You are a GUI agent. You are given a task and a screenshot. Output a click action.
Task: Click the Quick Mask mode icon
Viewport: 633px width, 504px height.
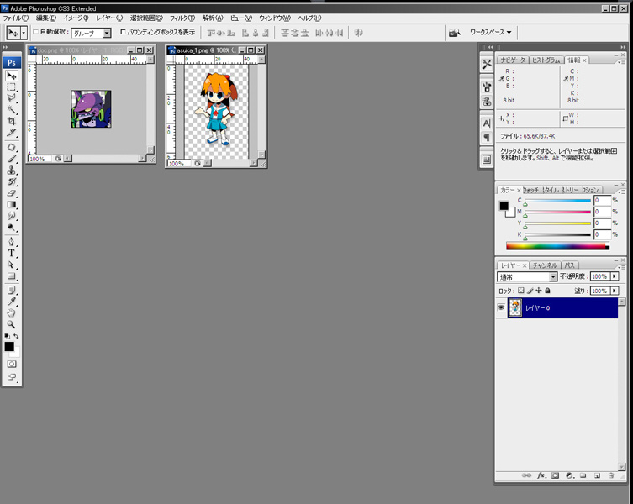pos(12,364)
